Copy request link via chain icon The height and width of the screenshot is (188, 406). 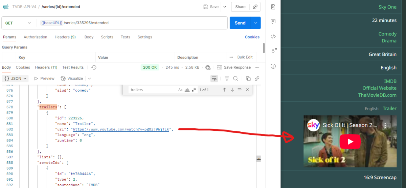pos(255,7)
